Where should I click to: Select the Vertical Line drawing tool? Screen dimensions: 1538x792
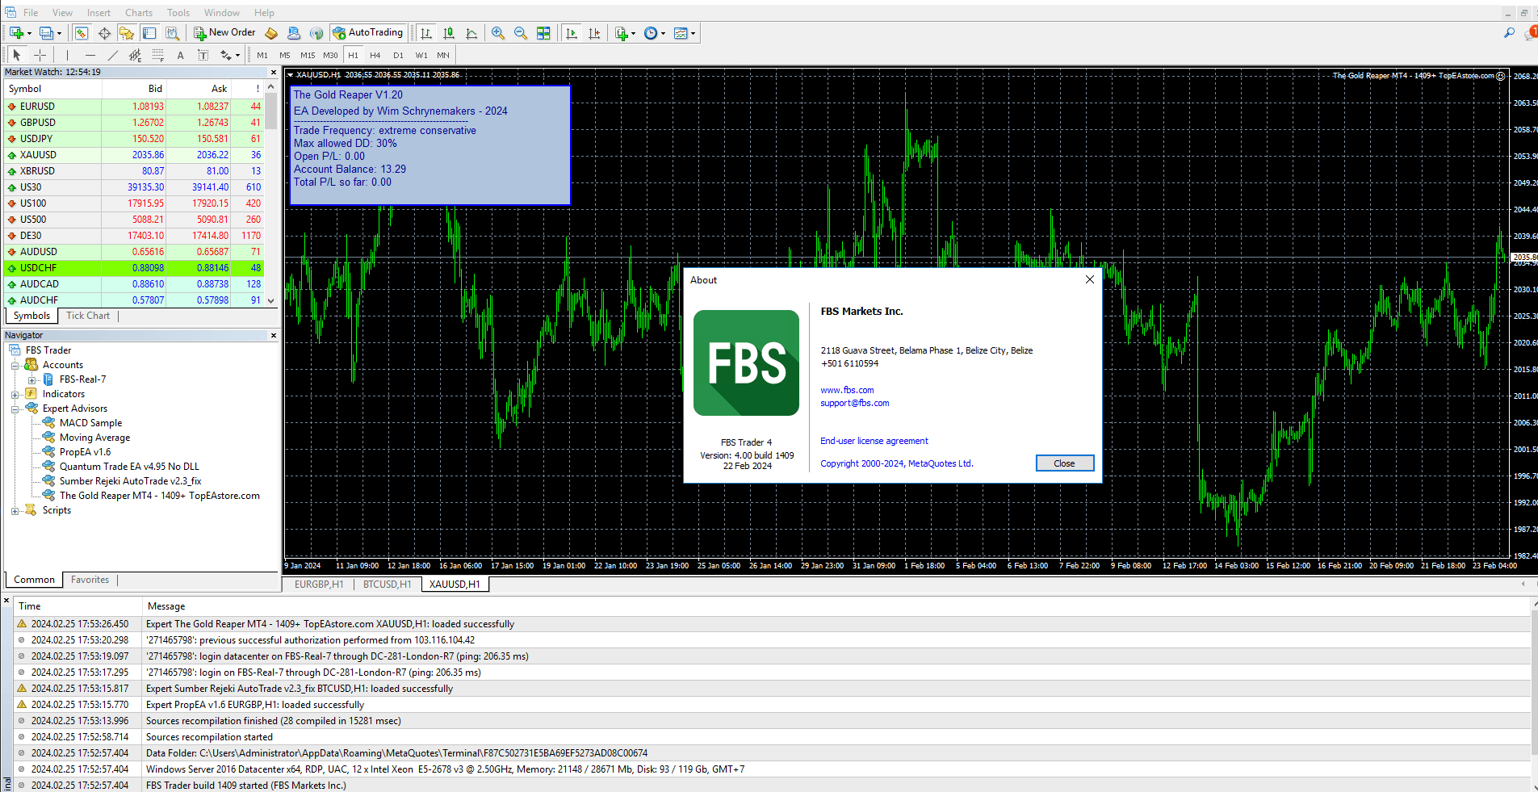[x=68, y=55]
